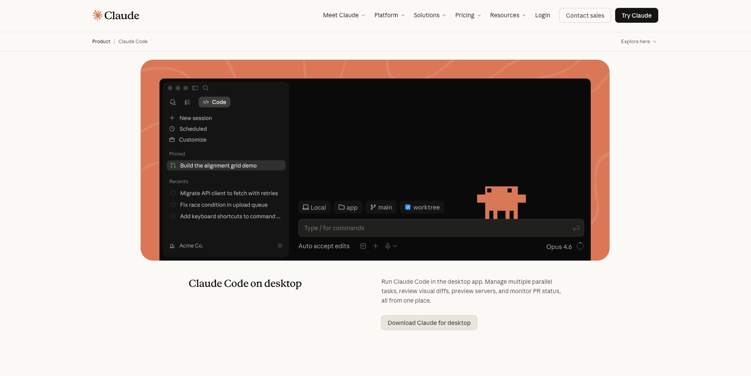Select the main branch chip

point(381,207)
